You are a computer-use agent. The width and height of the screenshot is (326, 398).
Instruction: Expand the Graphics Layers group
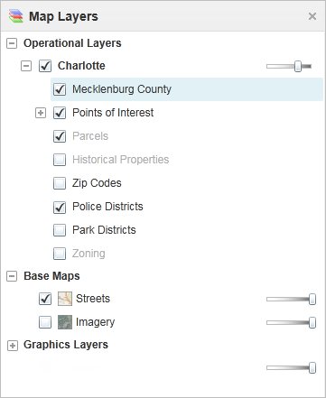pos(13,346)
